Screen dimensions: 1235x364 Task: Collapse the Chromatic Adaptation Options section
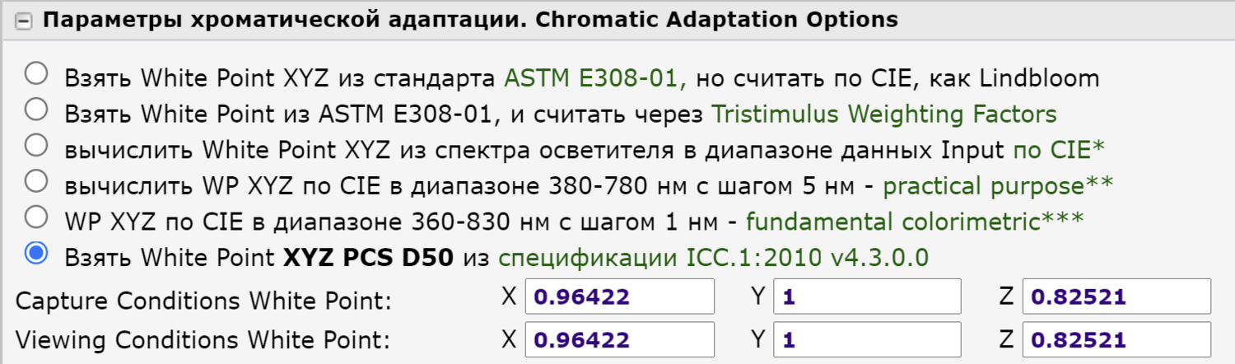(x=25, y=21)
